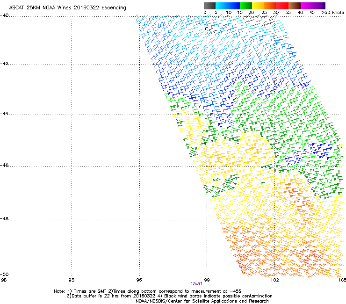Image resolution: width=346 pixels, height=304 pixels.
Task: Click the orange 25-30 knots legend swatch
Action: click(x=270, y=6)
